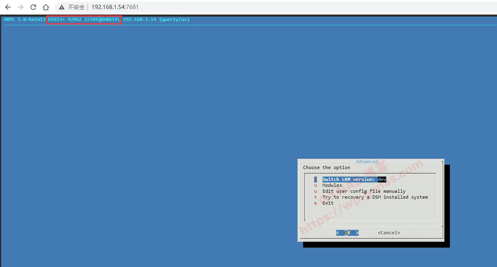Click the browser back arrow
Image resolution: width=497 pixels, height=267 pixels.
(8, 7)
